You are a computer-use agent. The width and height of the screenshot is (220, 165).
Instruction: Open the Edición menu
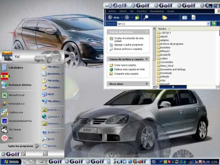point(123,11)
